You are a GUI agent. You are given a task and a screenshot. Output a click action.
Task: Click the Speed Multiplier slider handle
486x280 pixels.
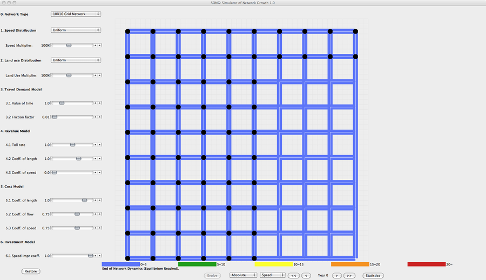pyautogui.click(x=69, y=45)
